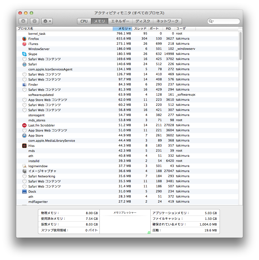
Task: Select the ath process with PID 372
Action: point(127,197)
